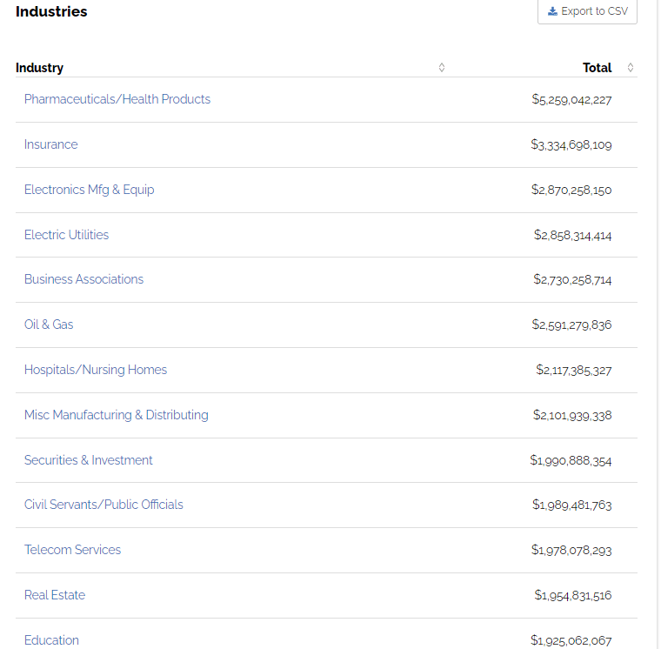
Task: Click the Total column header text
Action: click(597, 68)
